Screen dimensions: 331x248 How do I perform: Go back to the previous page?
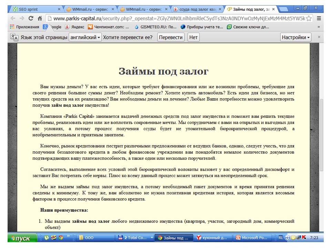[13, 18]
